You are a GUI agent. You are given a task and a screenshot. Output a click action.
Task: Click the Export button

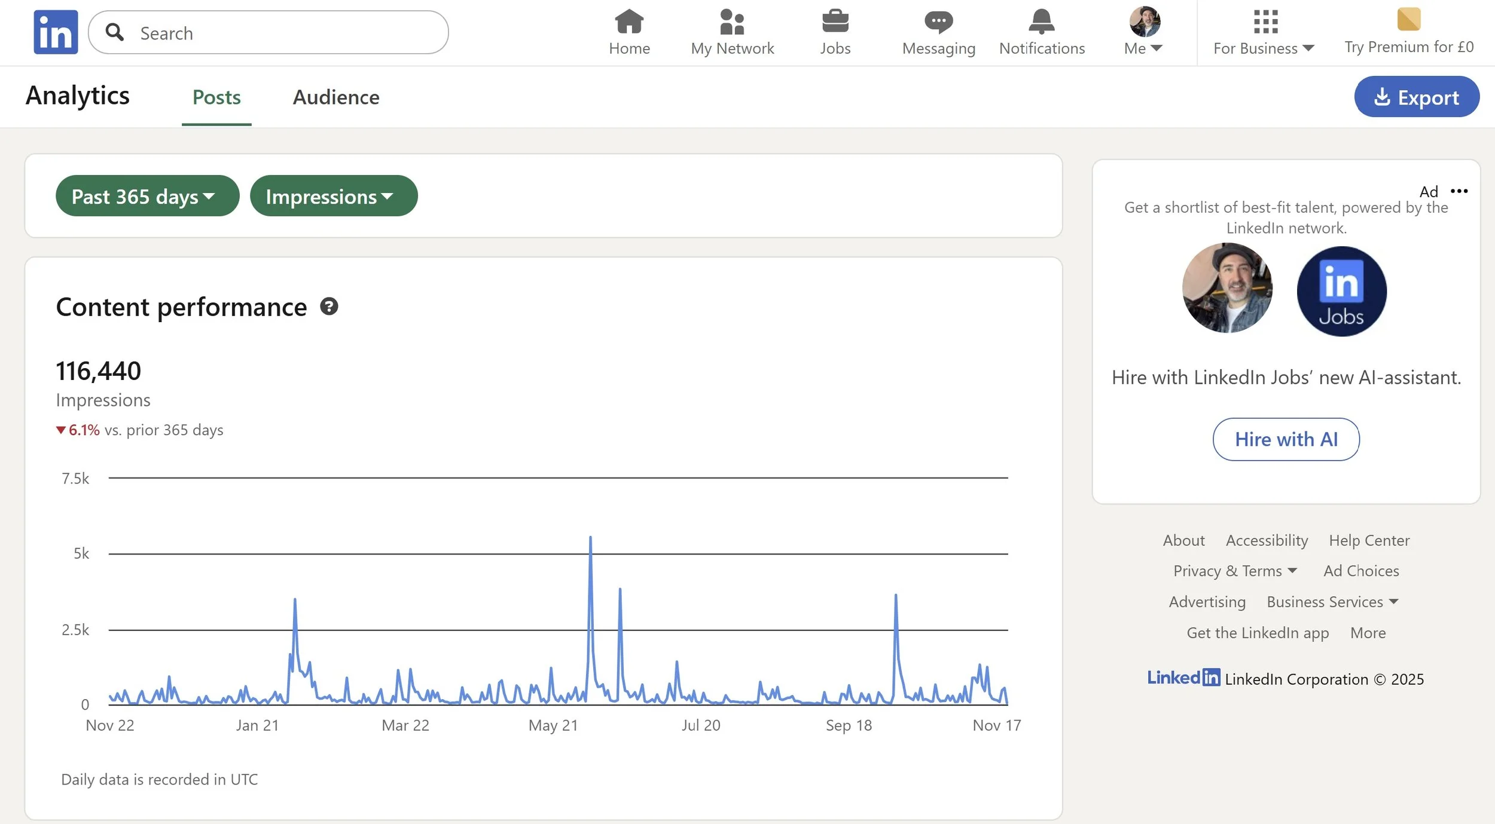(x=1416, y=97)
